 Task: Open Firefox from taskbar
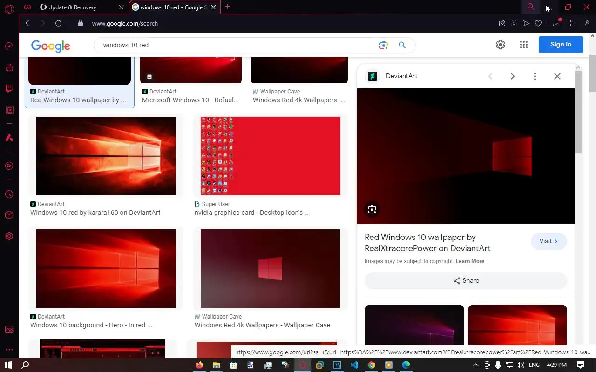click(199, 365)
